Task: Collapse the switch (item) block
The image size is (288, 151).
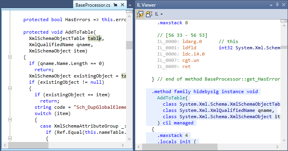Action: [10, 119]
